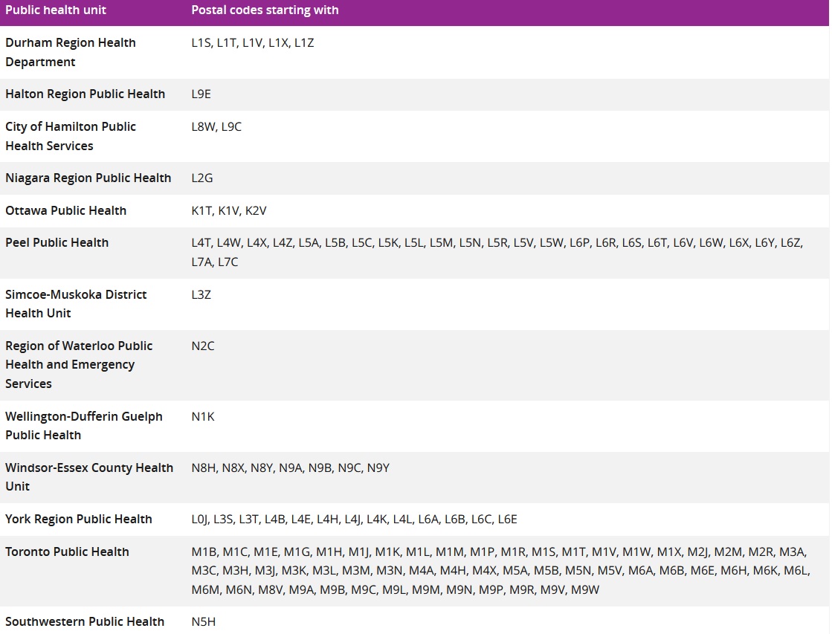
Task: Click the 'Public health unit' column header
Action: point(56,10)
